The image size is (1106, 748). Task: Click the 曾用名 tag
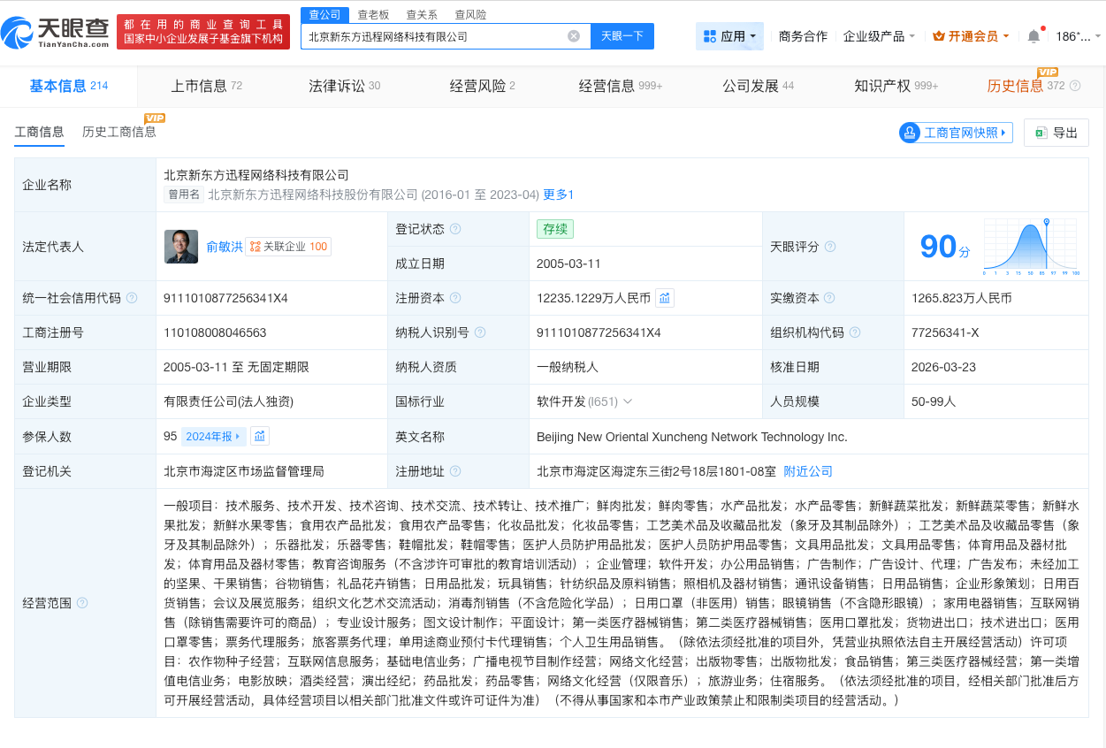point(184,195)
